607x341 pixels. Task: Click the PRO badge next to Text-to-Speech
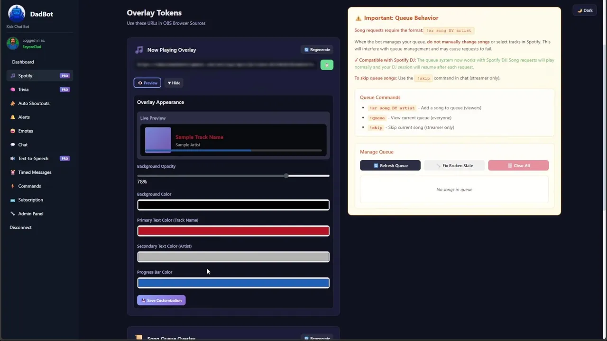click(64, 159)
